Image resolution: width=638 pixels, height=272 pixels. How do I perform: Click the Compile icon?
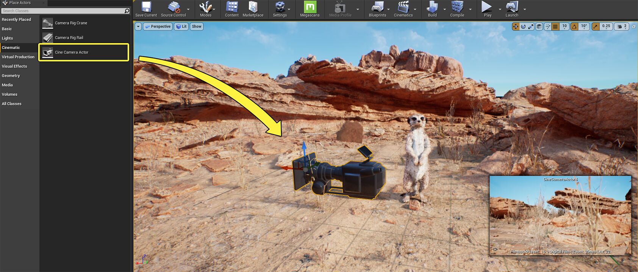(457, 7)
